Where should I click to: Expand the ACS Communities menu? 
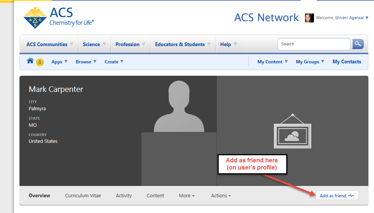tap(50, 44)
